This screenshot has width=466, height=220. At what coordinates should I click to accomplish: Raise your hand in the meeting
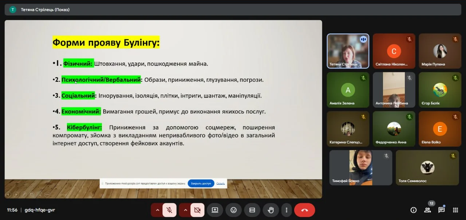[x=270, y=210]
